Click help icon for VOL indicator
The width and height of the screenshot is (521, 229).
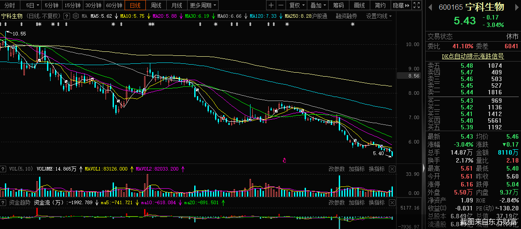click(x=3, y=169)
